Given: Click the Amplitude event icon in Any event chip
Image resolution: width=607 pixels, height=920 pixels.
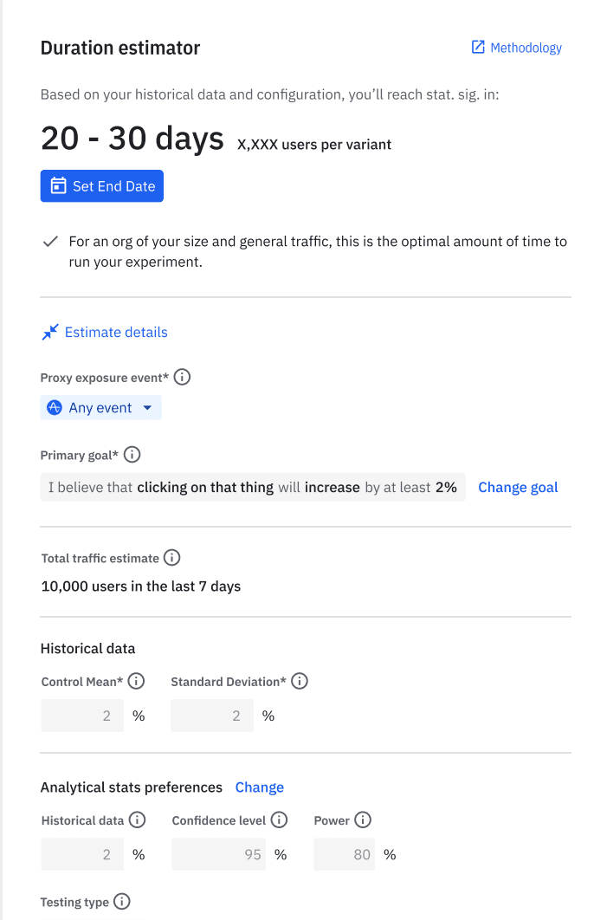Looking at the screenshot, I should [55, 407].
